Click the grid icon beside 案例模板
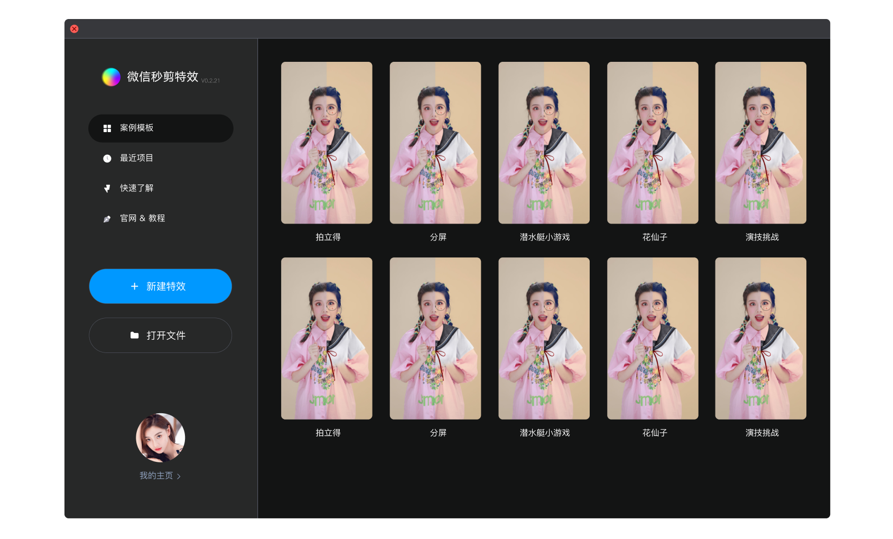Screen dimensions: 893x539 click(x=107, y=128)
